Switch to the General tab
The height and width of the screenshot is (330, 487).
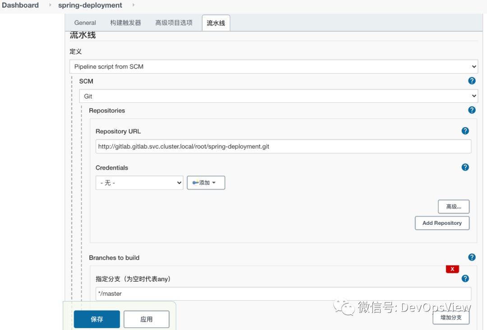tap(85, 23)
